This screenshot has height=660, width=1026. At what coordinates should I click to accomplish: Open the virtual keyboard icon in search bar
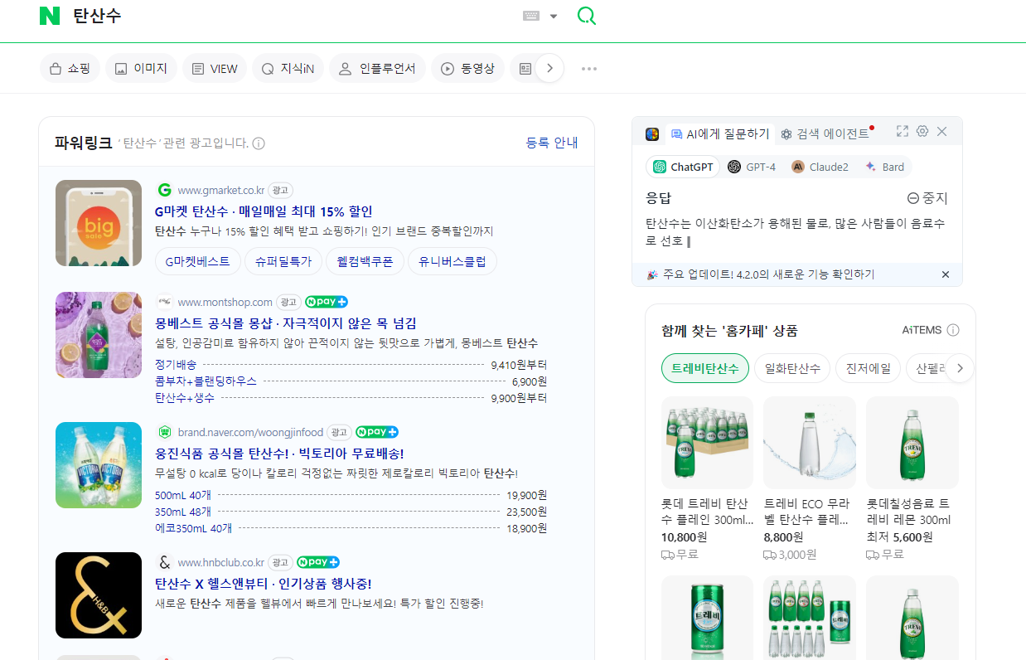point(531,16)
